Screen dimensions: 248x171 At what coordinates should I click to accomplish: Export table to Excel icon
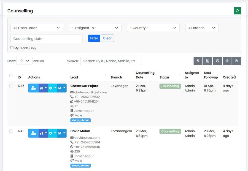198,61
